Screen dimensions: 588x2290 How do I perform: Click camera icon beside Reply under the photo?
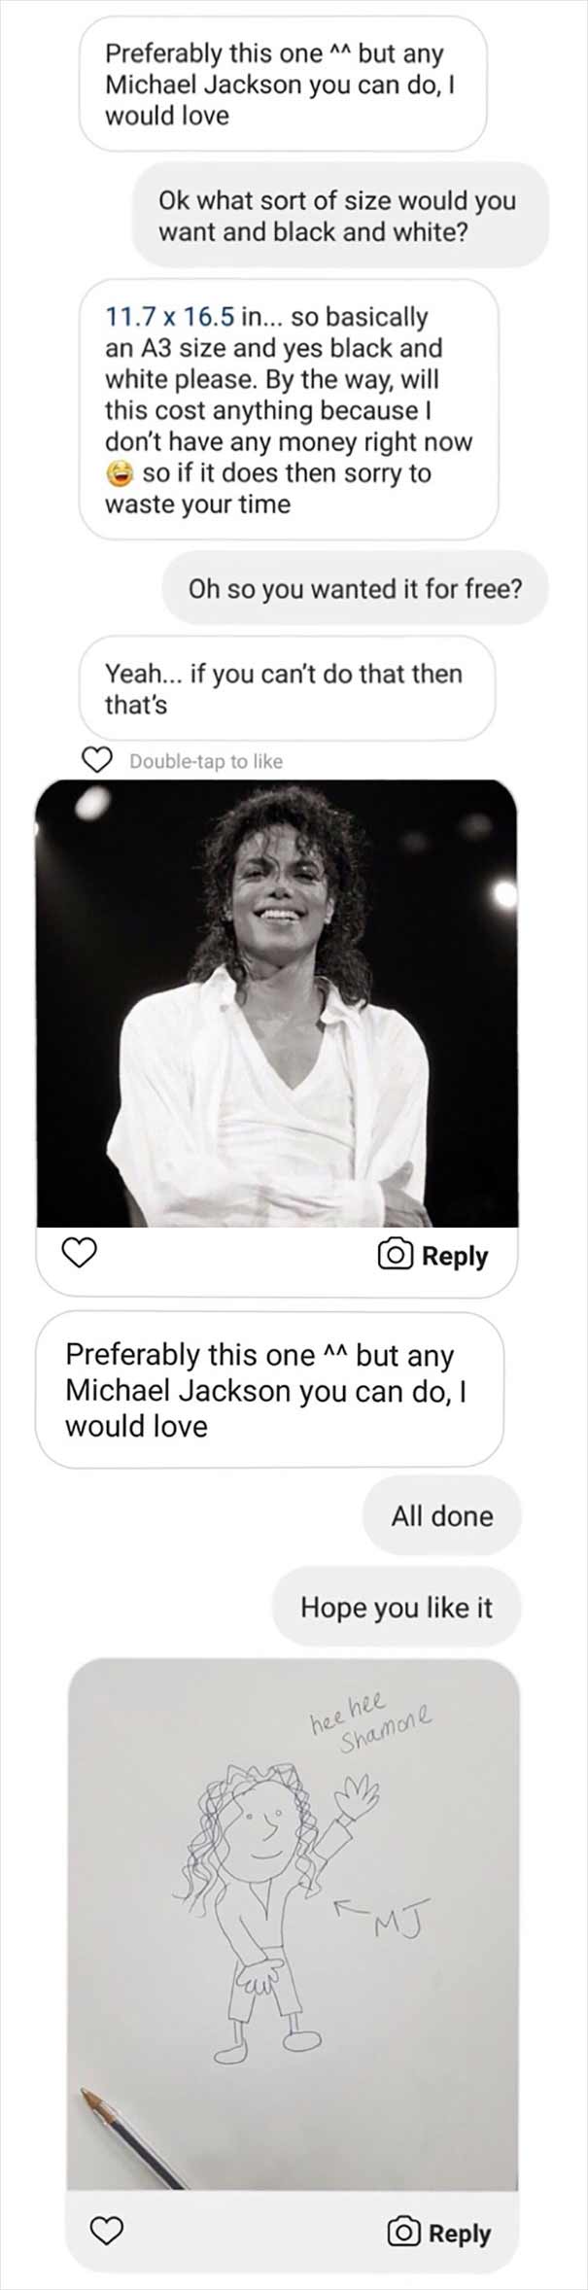tap(395, 1255)
